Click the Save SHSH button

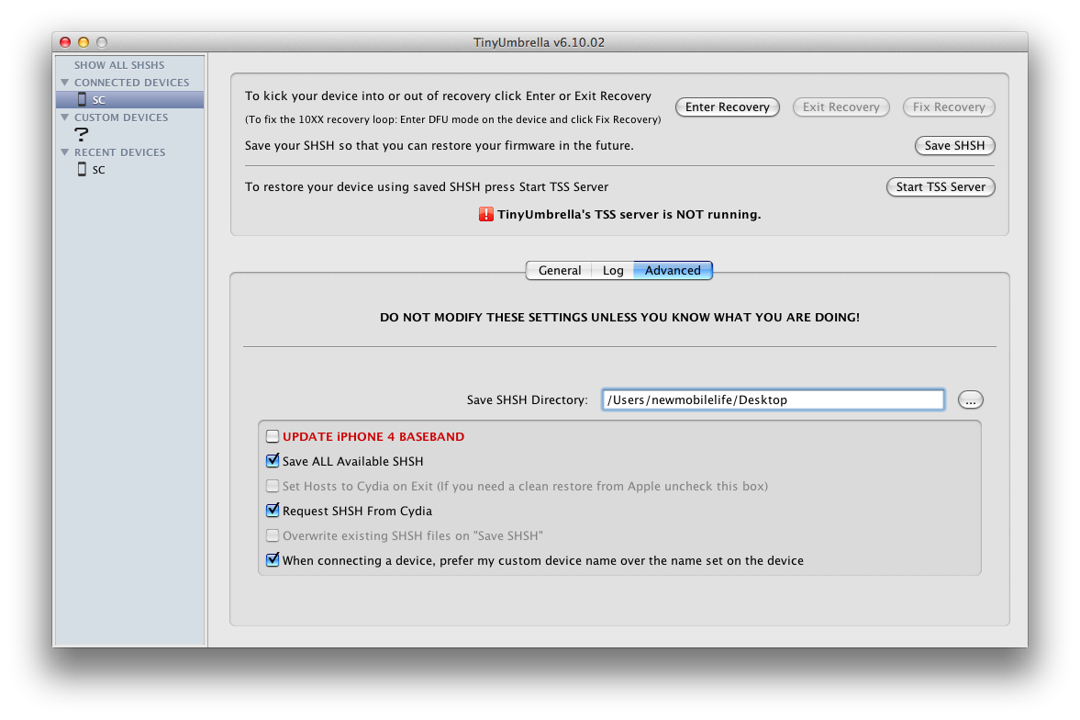[x=954, y=145]
